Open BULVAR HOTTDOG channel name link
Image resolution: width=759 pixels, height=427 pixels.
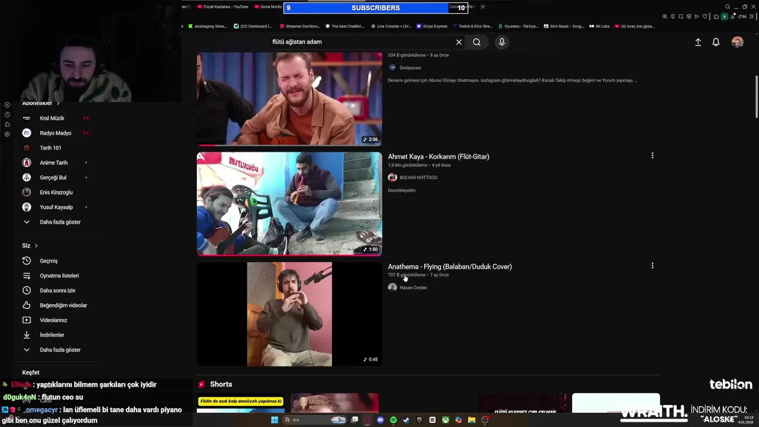point(419,177)
